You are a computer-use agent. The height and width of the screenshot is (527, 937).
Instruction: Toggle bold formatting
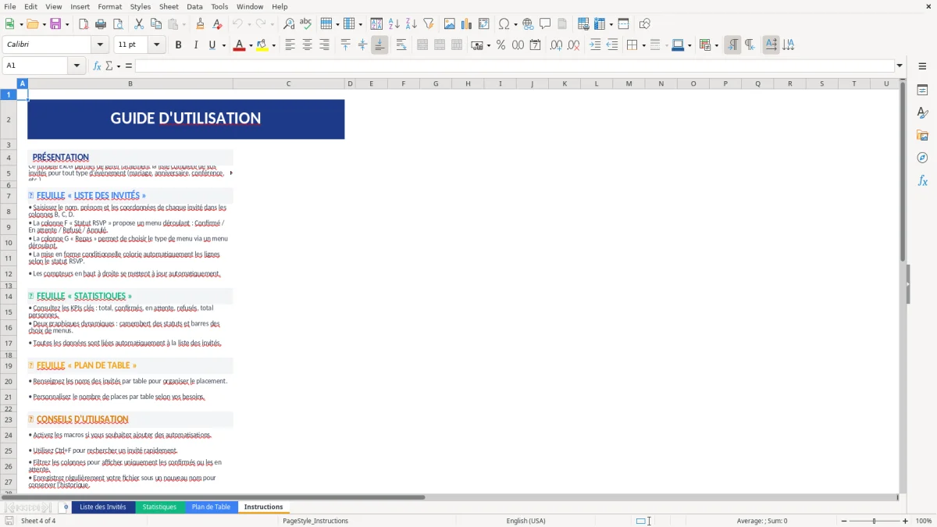click(x=178, y=45)
